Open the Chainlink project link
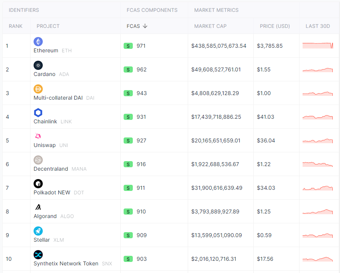Screen dimensions: 340x273 point(45,121)
